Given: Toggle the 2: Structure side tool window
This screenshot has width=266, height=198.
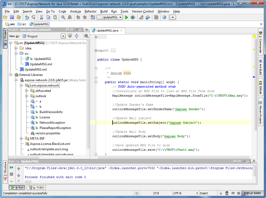Looking at the screenshot, I should click(x=5, y=172).
